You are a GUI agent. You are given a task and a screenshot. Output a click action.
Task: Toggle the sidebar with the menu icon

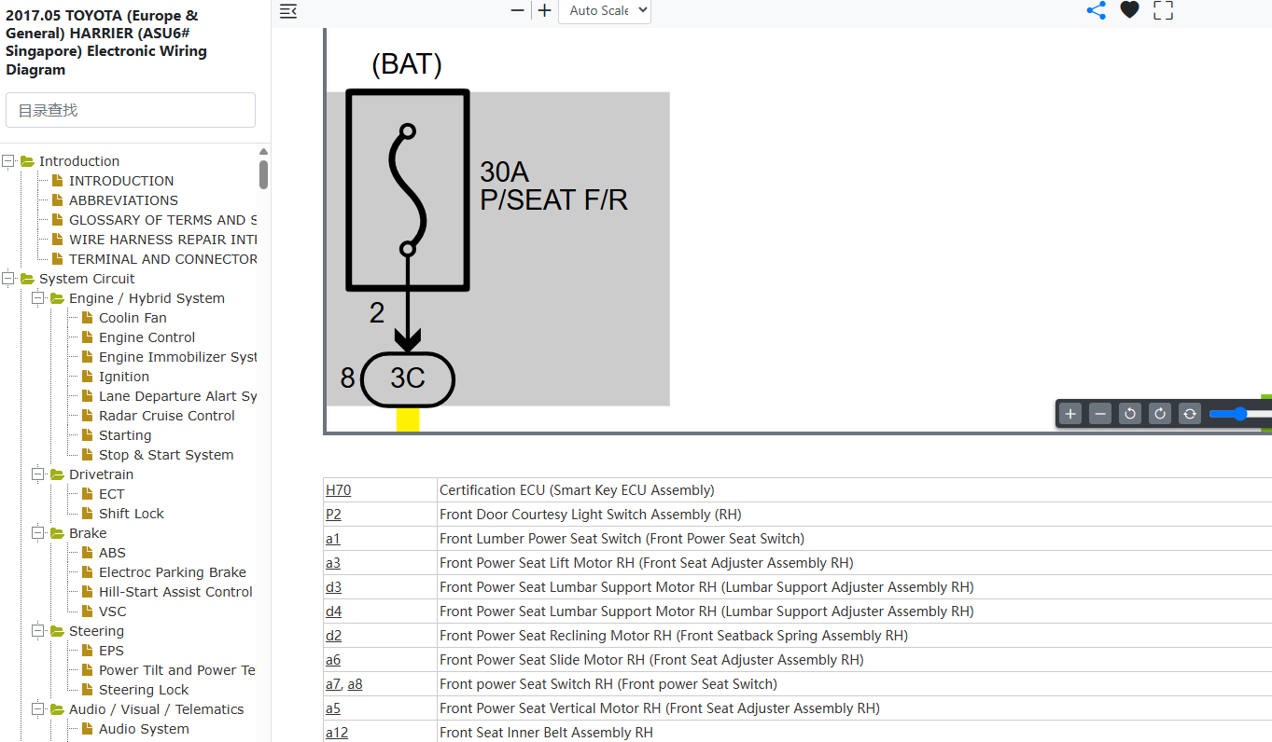point(288,11)
